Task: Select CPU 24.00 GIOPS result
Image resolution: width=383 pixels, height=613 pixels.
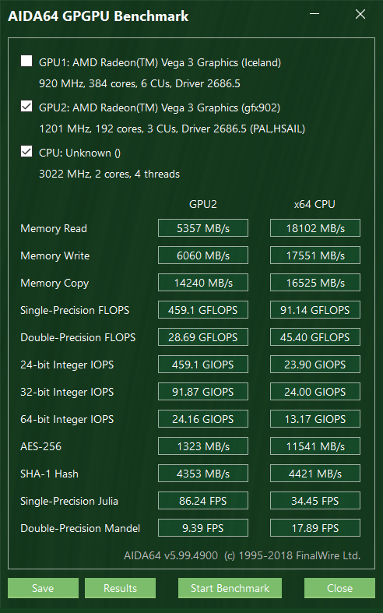Action: [315, 392]
